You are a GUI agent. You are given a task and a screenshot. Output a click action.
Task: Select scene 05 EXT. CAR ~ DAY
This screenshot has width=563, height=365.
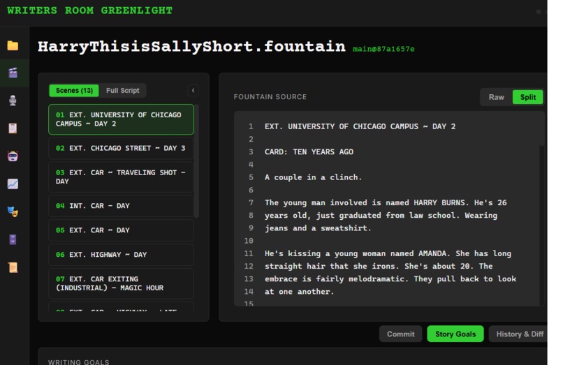click(121, 230)
